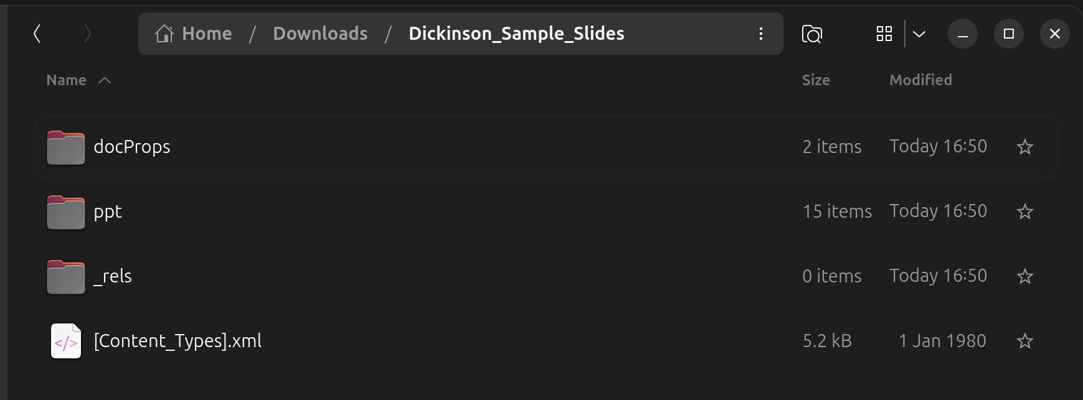This screenshot has height=400, width=1083.
Task: Open the folder search icon
Action: coord(811,34)
